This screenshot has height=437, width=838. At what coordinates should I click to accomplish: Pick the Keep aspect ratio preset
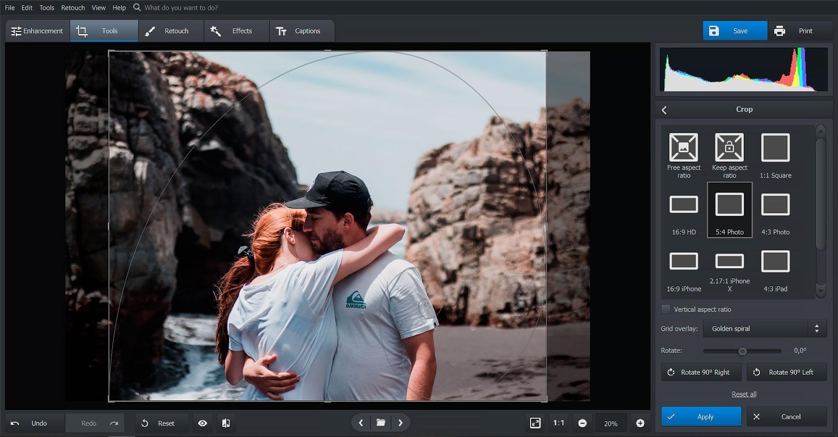(729, 148)
